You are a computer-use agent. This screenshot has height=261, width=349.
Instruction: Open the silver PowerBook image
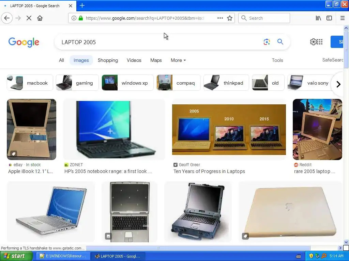coord(51,212)
